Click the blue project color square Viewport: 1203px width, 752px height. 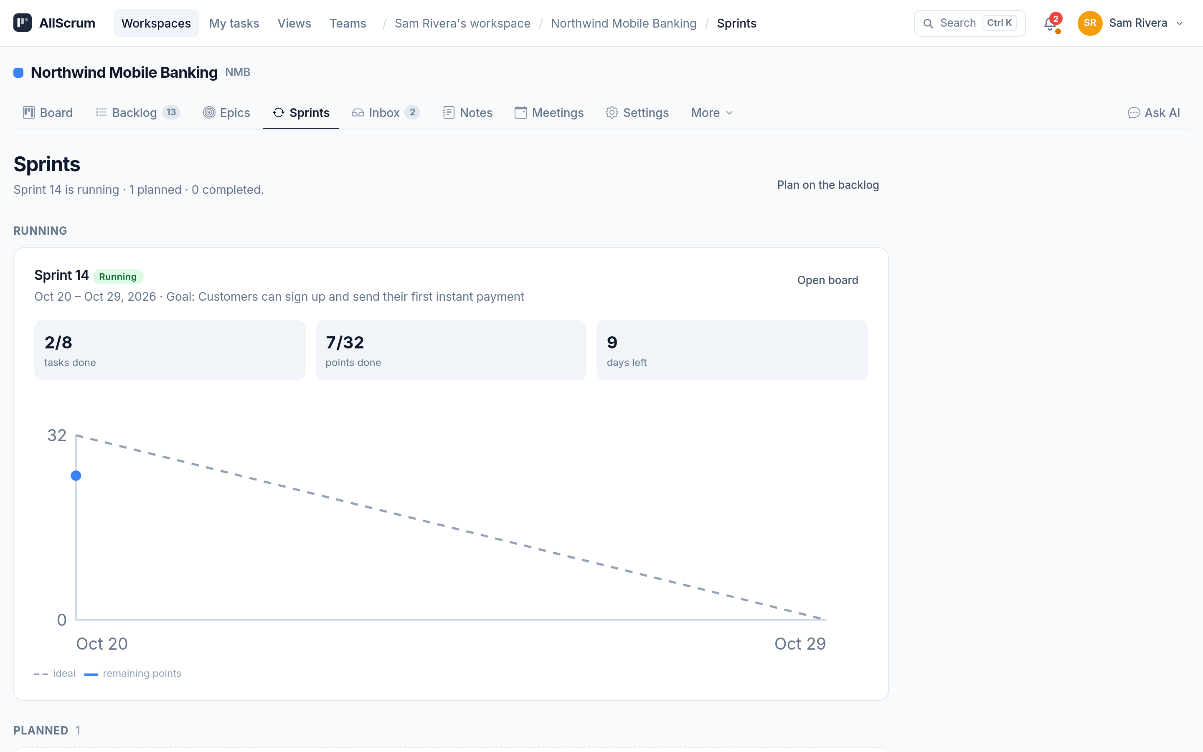click(x=18, y=73)
